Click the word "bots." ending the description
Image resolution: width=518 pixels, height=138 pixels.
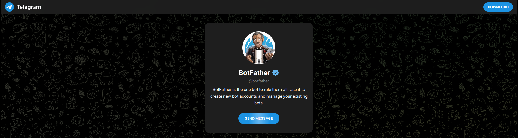[x=259, y=103]
